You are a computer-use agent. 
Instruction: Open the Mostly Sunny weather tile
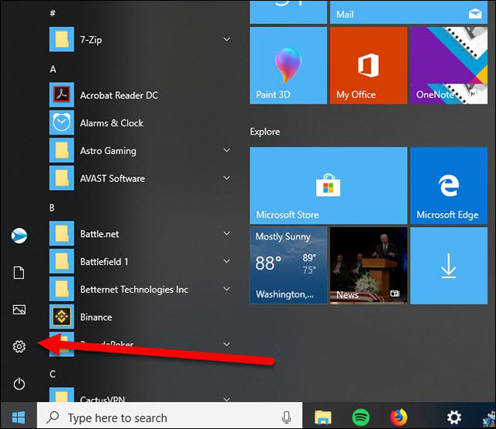(x=288, y=266)
